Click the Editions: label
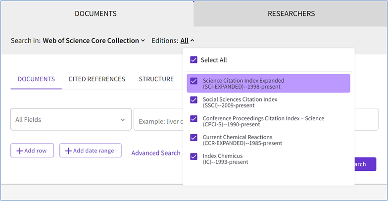The width and height of the screenshot is (388, 201). [165, 41]
